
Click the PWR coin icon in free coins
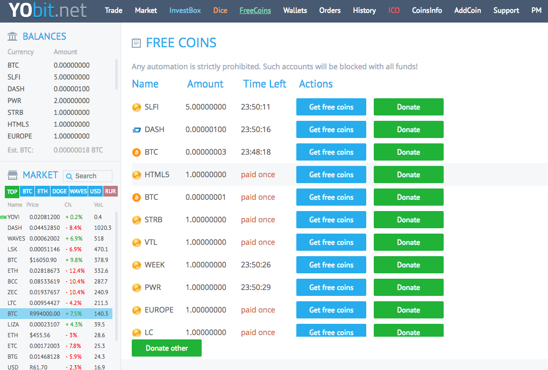tap(137, 288)
